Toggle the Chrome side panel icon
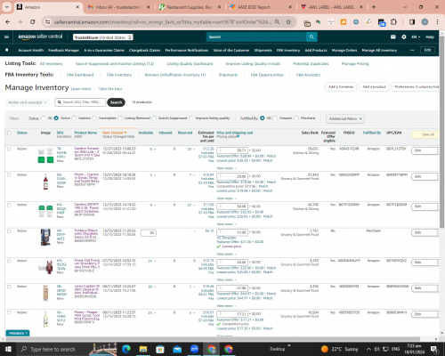Viewport: 445px width, 356px height. pos(412,22)
